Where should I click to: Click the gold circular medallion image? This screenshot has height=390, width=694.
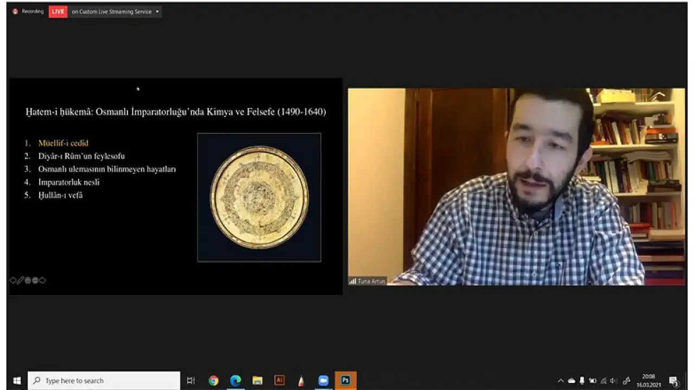[x=259, y=197]
